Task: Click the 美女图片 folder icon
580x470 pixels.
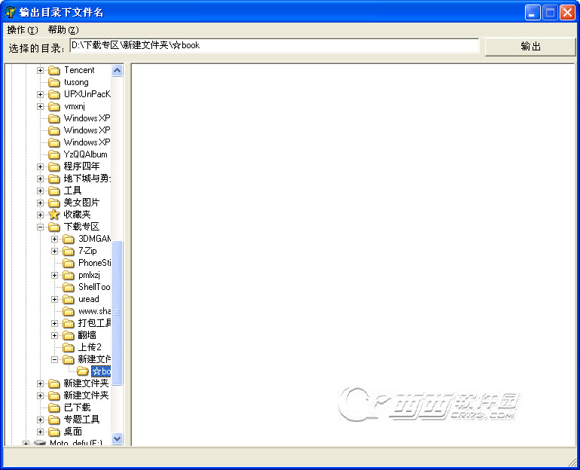Action: click(54, 203)
